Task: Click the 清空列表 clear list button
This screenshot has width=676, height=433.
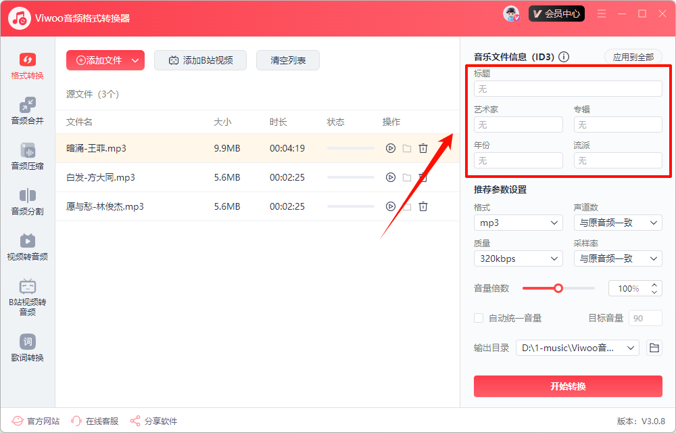Action: pos(288,60)
